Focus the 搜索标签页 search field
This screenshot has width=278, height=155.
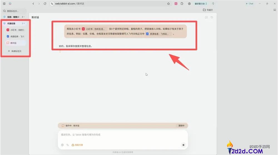coord(14,11)
